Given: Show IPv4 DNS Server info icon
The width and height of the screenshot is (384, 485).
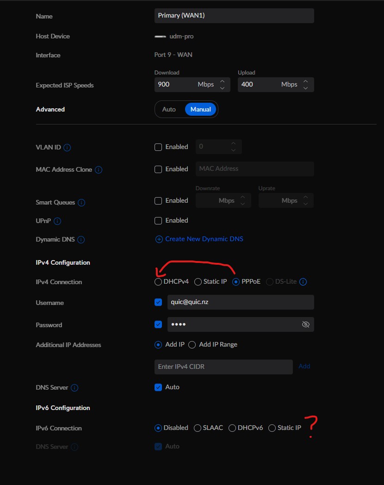Looking at the screenshot, I should pos(74,387).
